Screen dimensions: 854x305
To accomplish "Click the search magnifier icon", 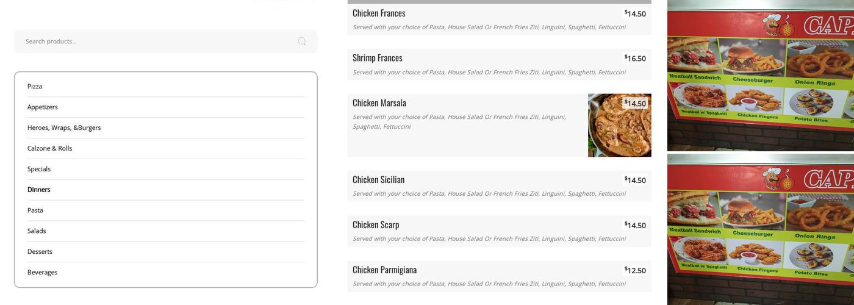I will (302, 41).
